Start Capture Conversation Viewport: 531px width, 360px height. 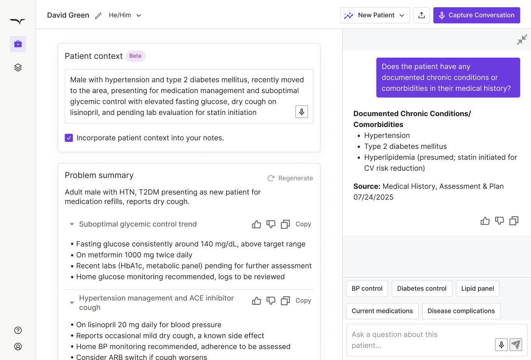pos(476,15)
